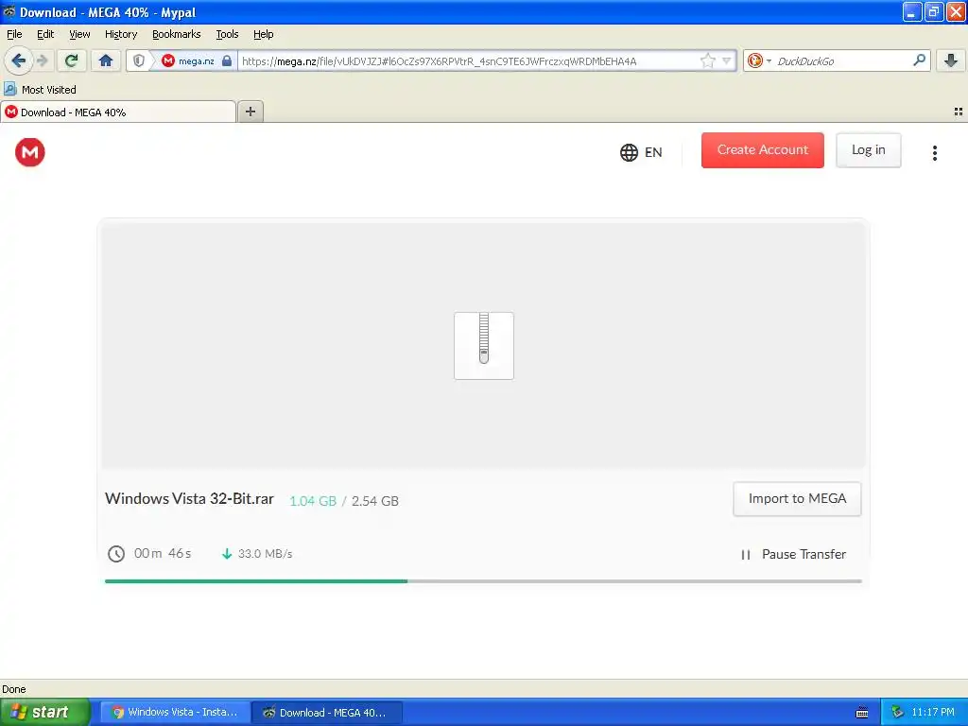Click the Import to MEGA button

797,499
